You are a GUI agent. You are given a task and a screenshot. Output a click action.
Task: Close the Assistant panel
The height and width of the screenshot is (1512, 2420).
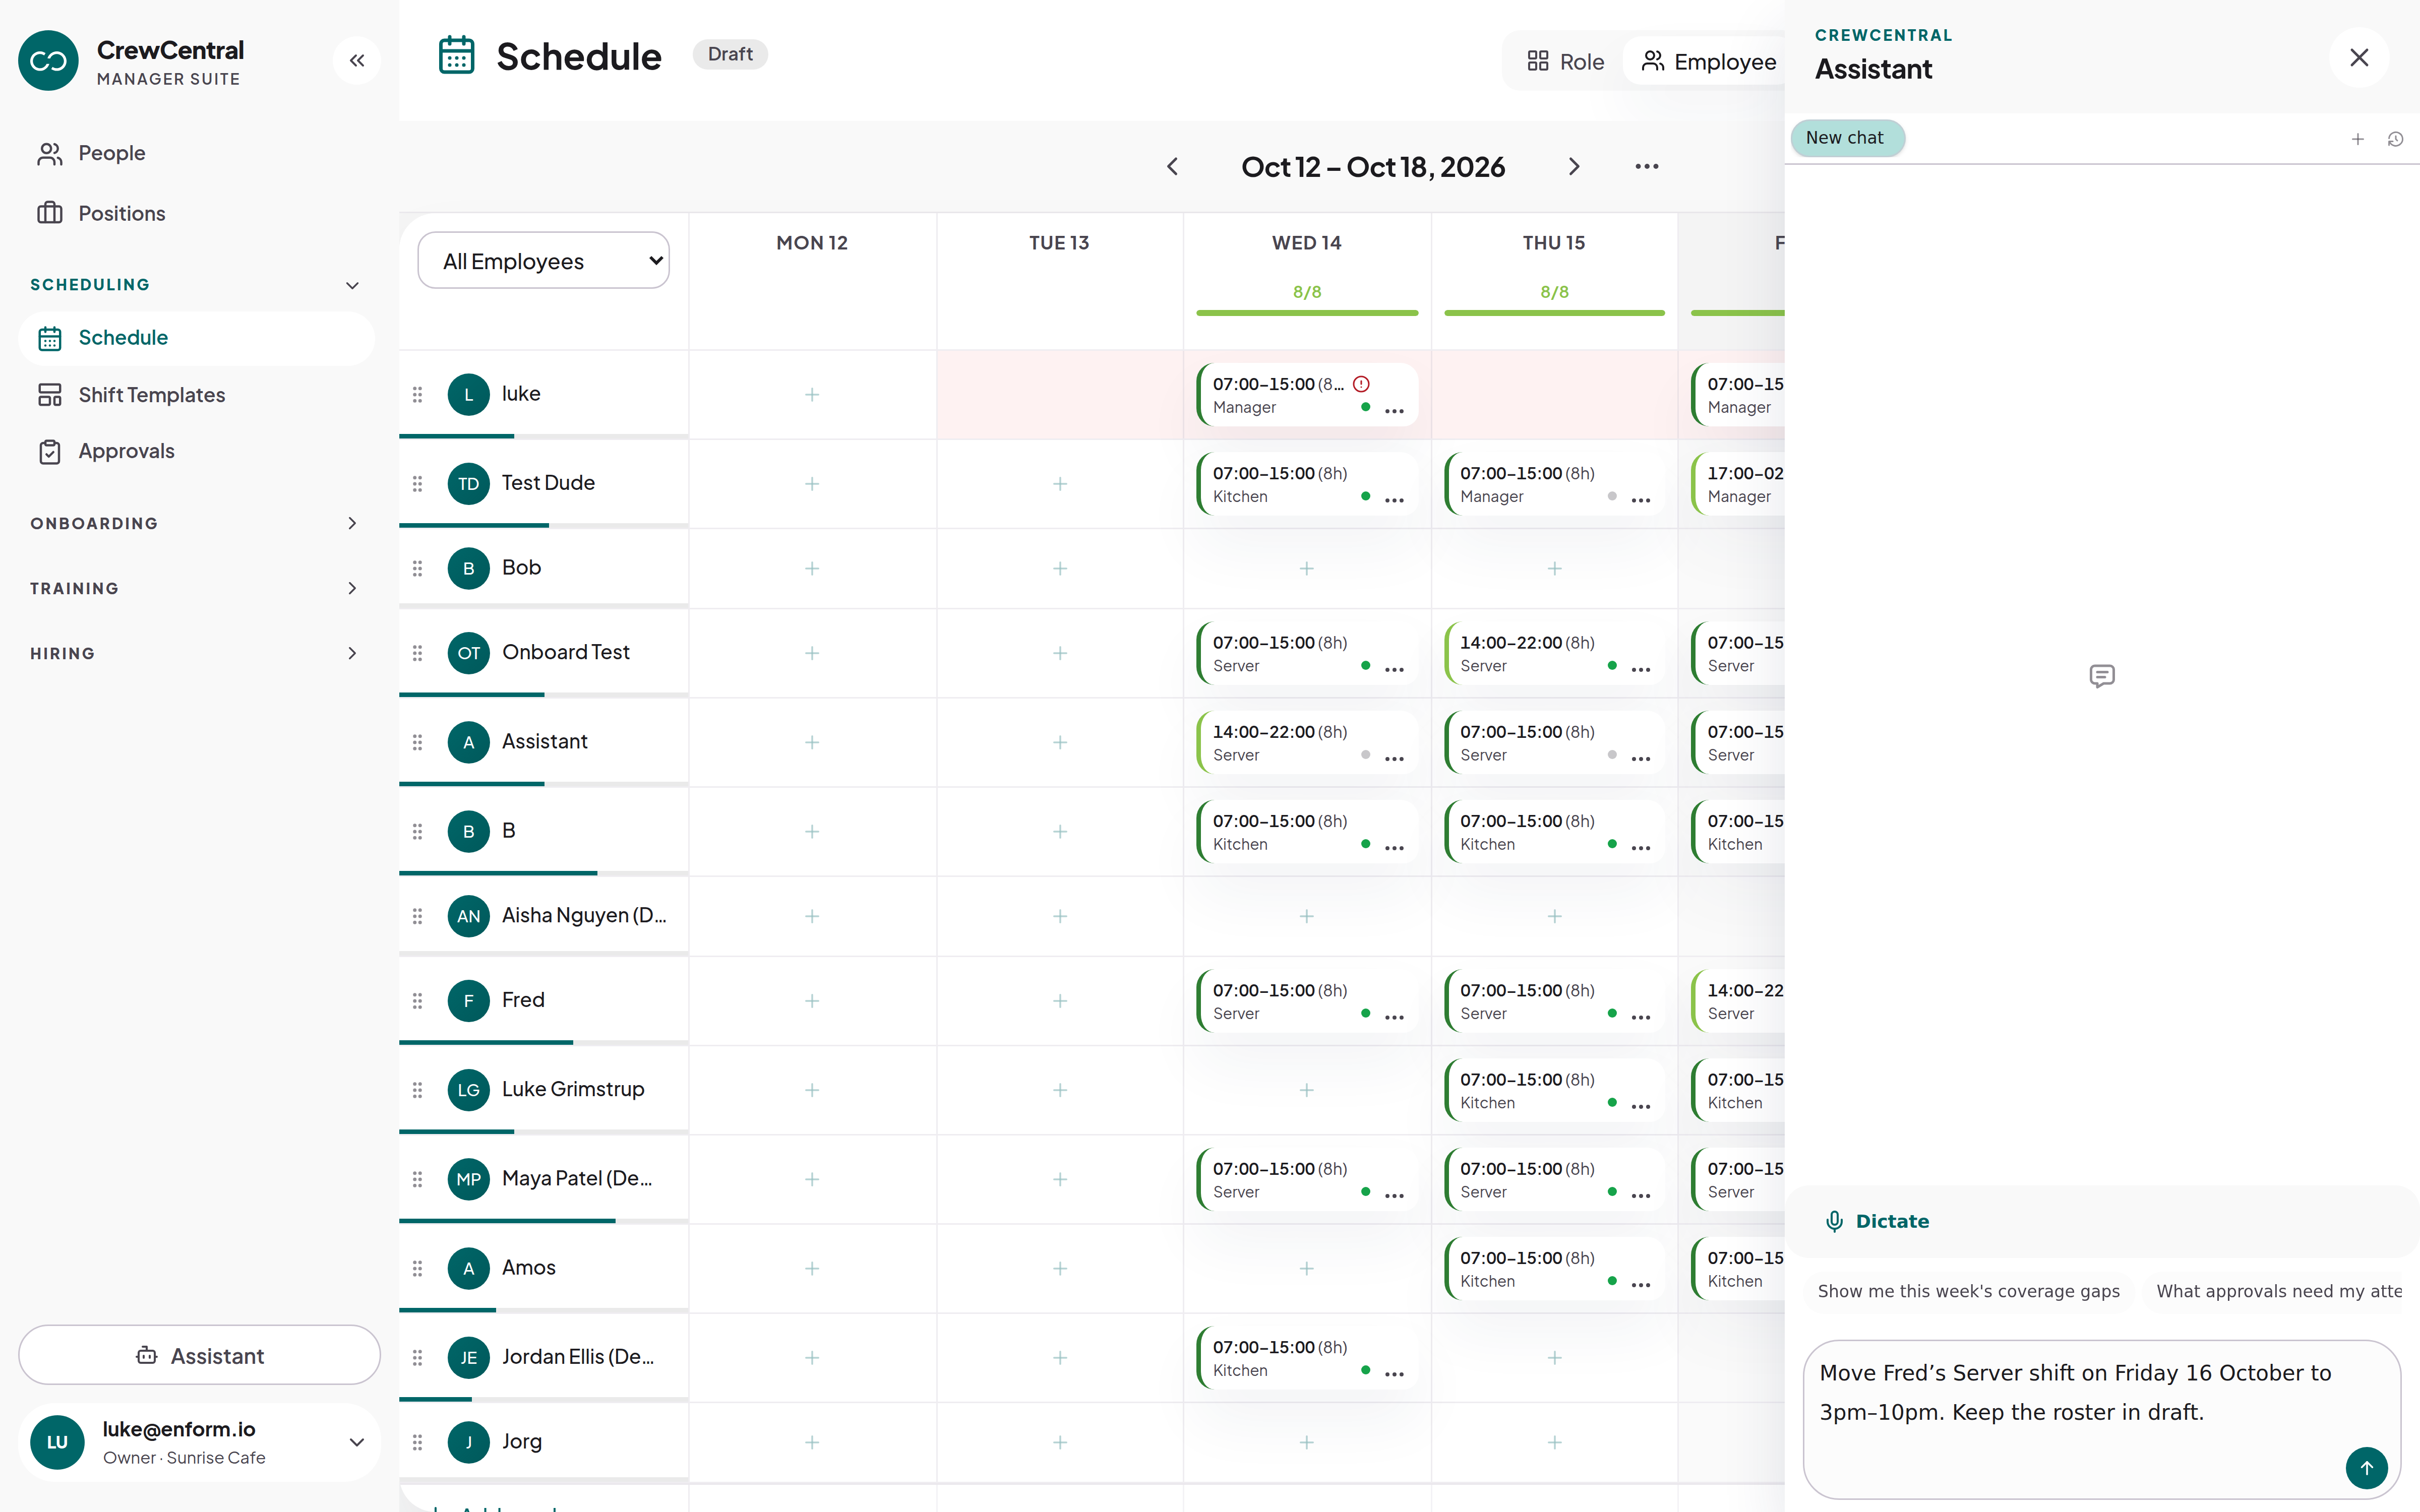click(x=2359, y=58)
